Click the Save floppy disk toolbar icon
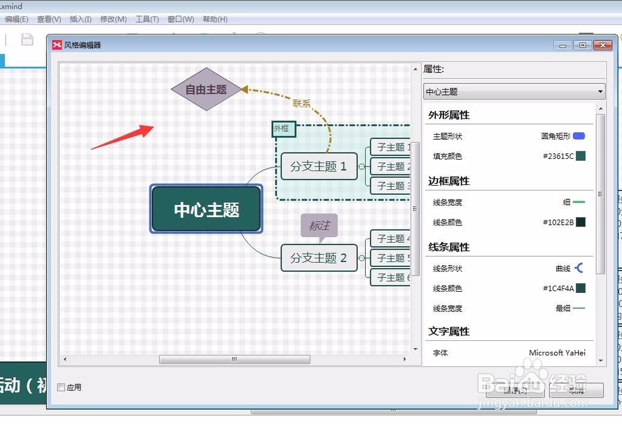Screen dimensions: 622x424 click(26, 39)
